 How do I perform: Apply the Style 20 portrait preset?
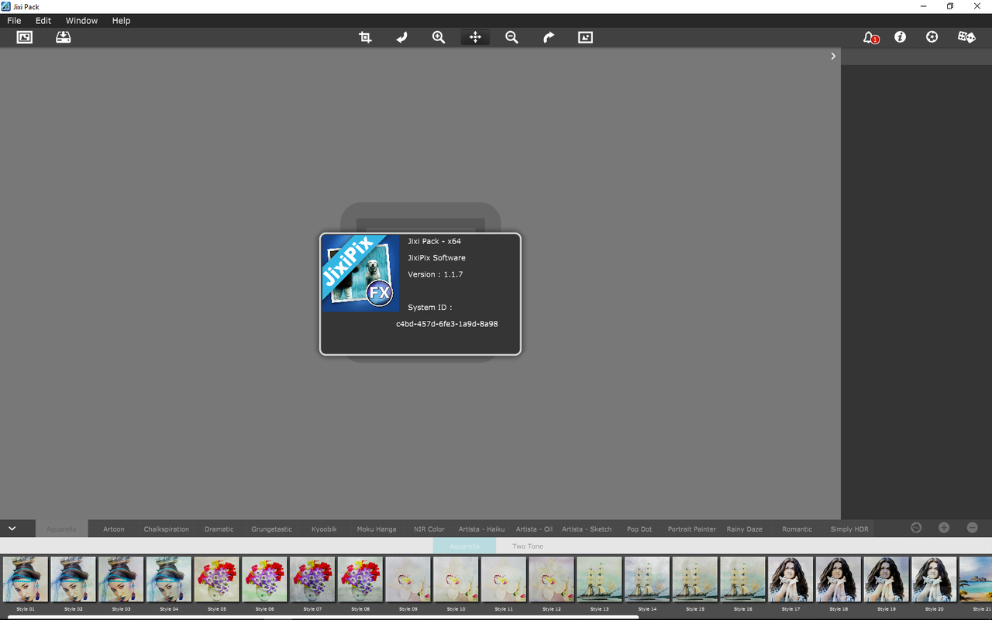[934, 579]
